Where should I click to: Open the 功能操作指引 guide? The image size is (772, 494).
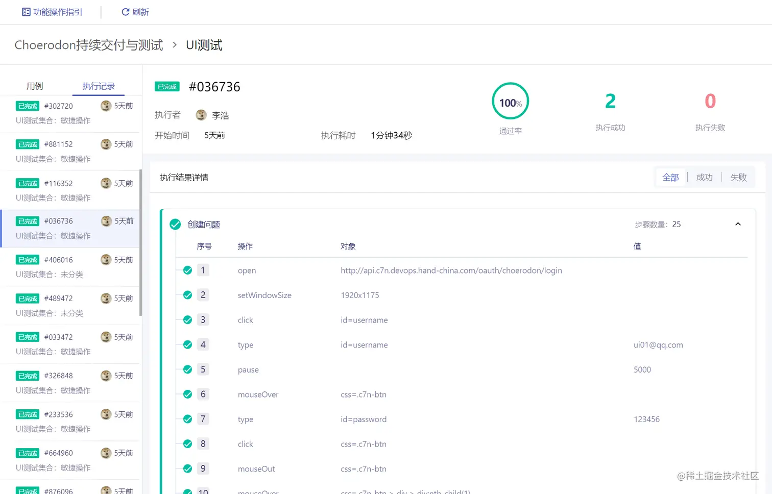coord(52,12)
